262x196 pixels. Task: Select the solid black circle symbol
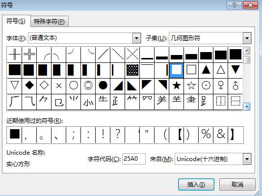tap(103, 86)
